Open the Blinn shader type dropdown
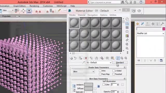This screenshot has width=166, height=93. click(x=84, y=72)
